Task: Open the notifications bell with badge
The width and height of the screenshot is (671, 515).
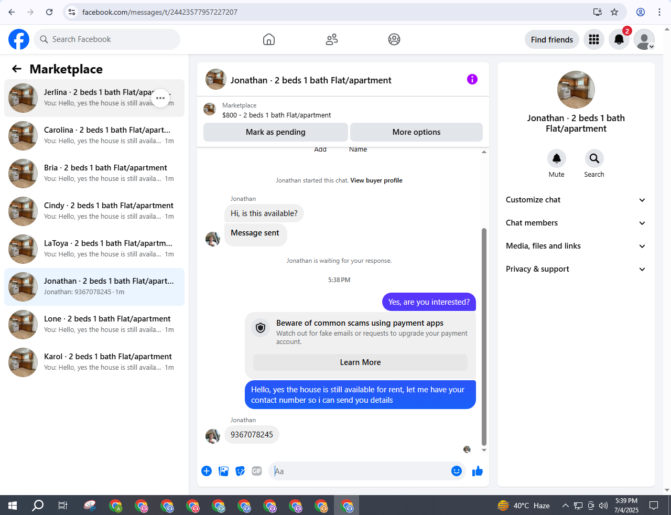Action: click(x=619, y=39)
